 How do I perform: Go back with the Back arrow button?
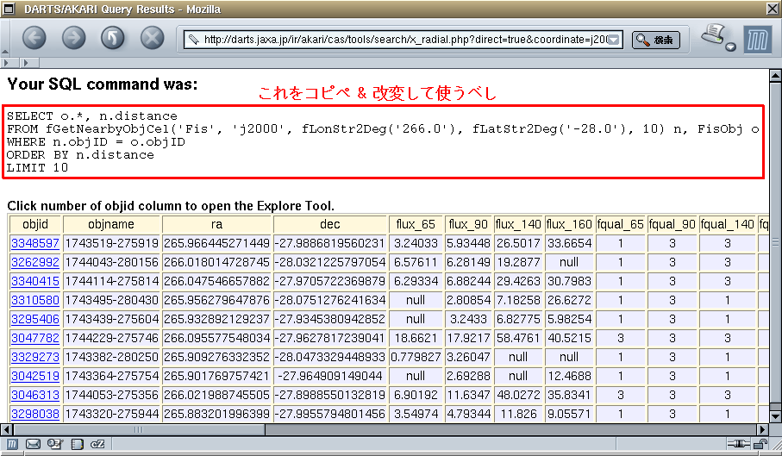point(34,38)
